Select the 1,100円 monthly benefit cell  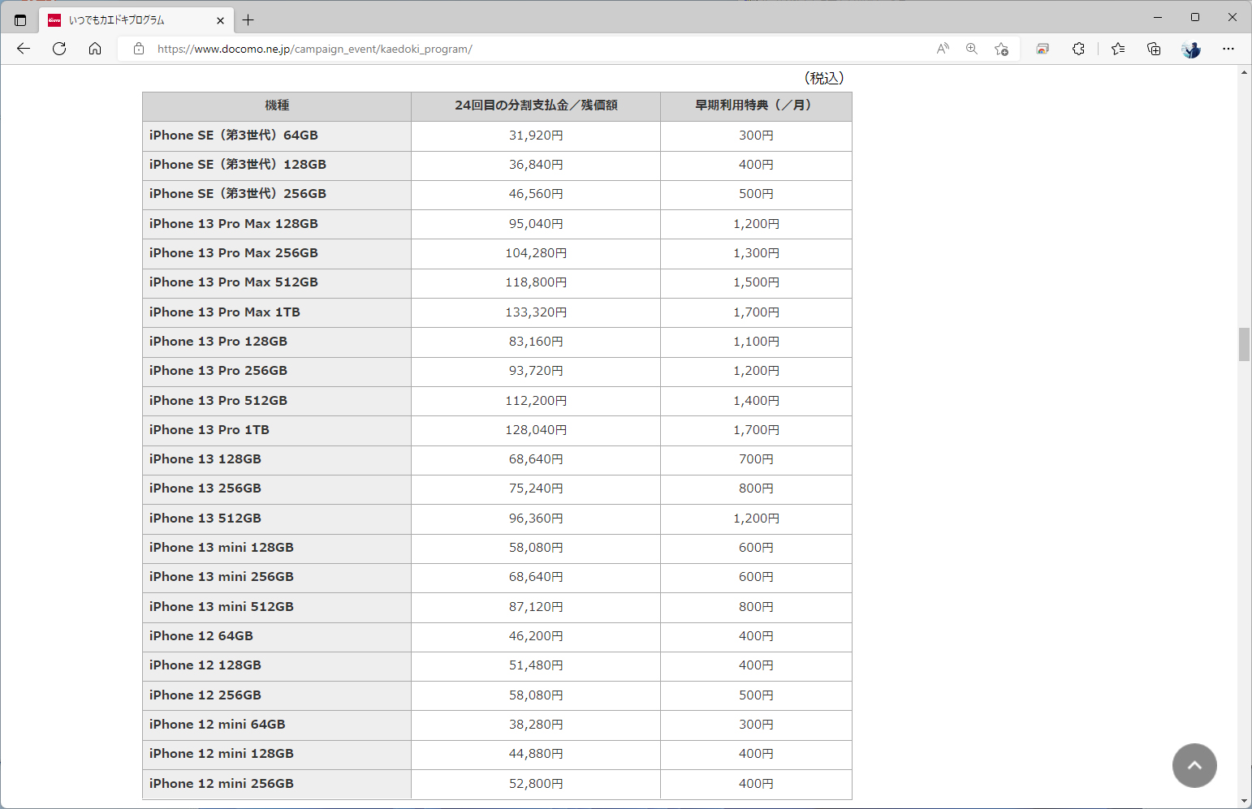coord(756,342)
